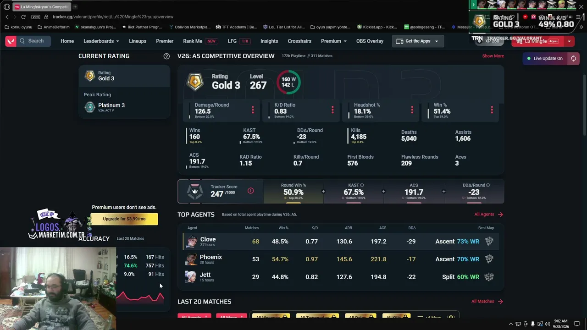Click the Phoenix agent portrait
587x330 pixels.
point(192,259)
